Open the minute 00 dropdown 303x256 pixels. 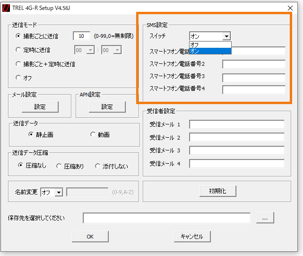click(x=117, y=50)
